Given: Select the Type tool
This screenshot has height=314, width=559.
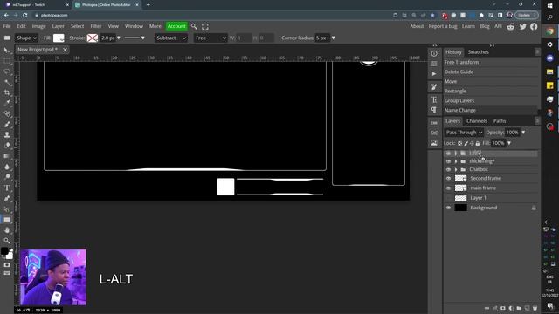Looking at the screenshot, I should (x=7, y=188).
